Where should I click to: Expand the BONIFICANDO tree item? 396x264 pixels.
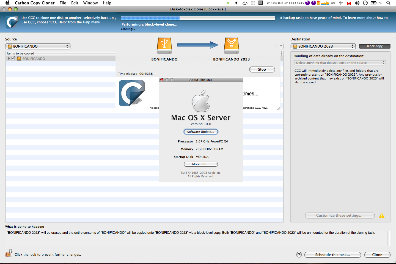click(9, 59)
